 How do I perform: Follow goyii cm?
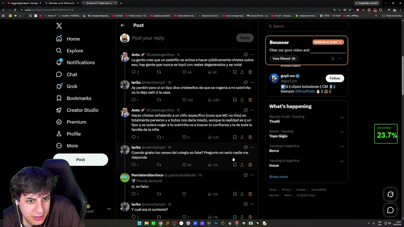(x=335, y=78)
